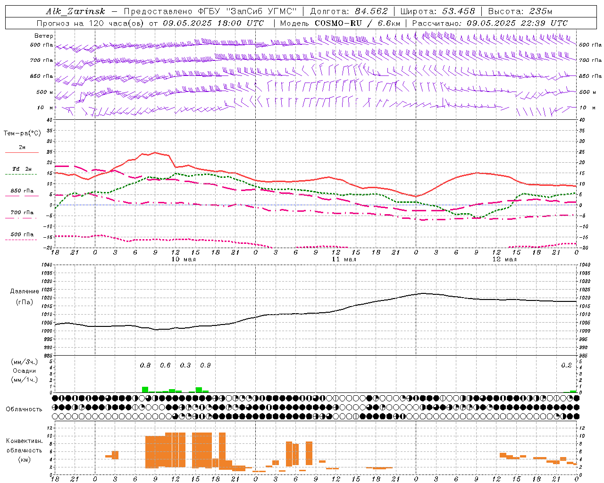Image resolution: width=604 pixels, height=483 pixels.
Task: Click the (мм/3ч.) units label
Action: [25, 362]
